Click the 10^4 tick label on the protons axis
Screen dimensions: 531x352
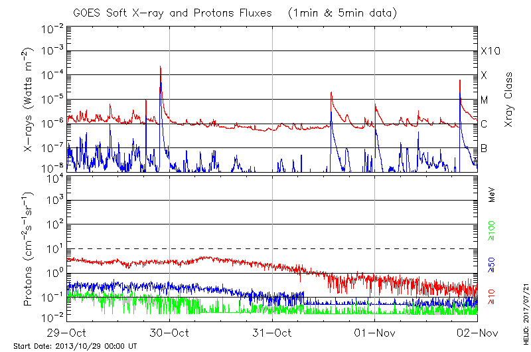(54, 177)
